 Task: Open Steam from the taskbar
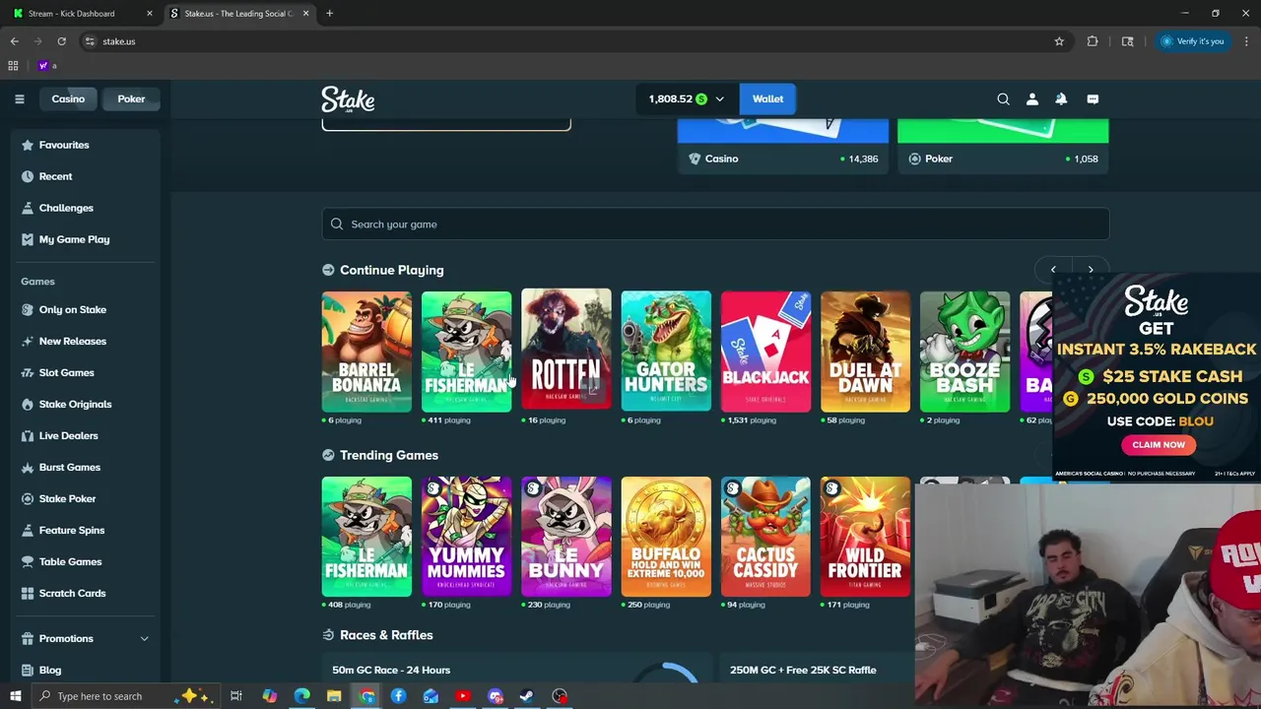(x=527, y=696)
